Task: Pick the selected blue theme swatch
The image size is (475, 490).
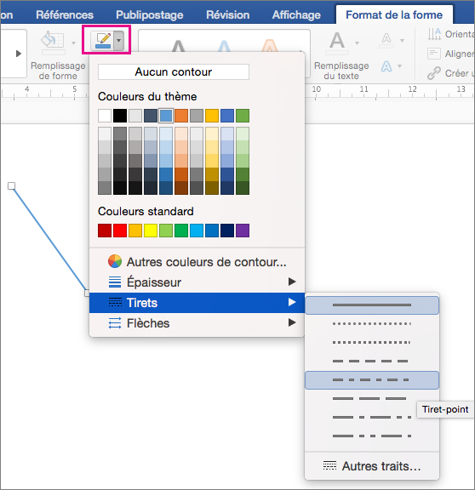Action: (x=166, y=116)
